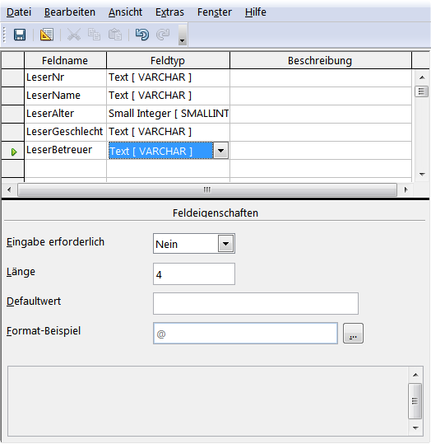Open the Ansicht menu

coord(125,12)
